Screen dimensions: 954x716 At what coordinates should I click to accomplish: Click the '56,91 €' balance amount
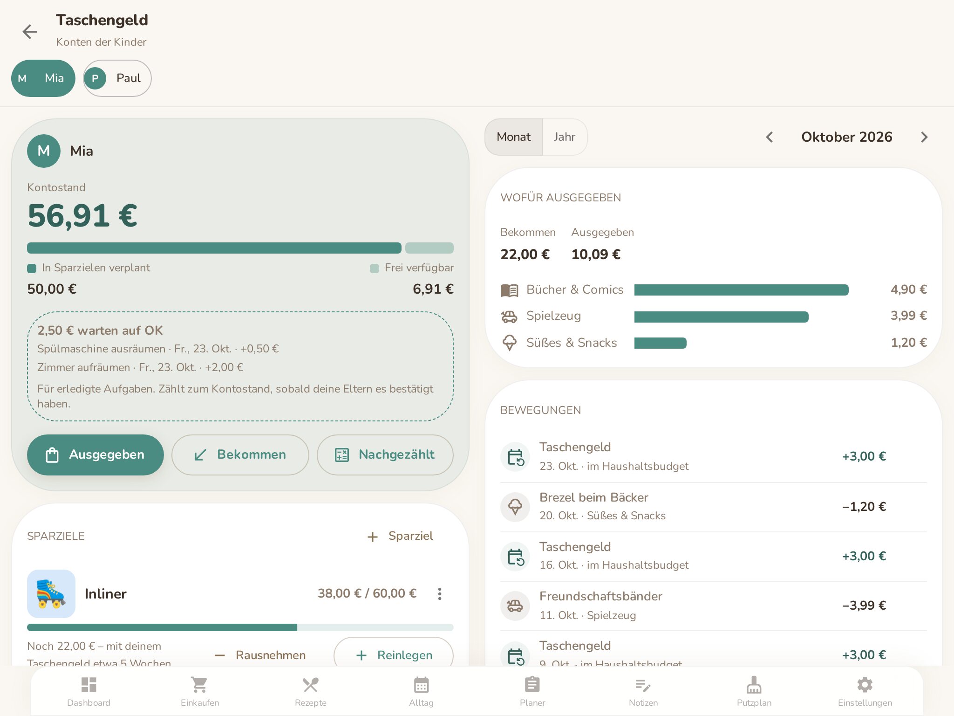[x=82, y=216]
